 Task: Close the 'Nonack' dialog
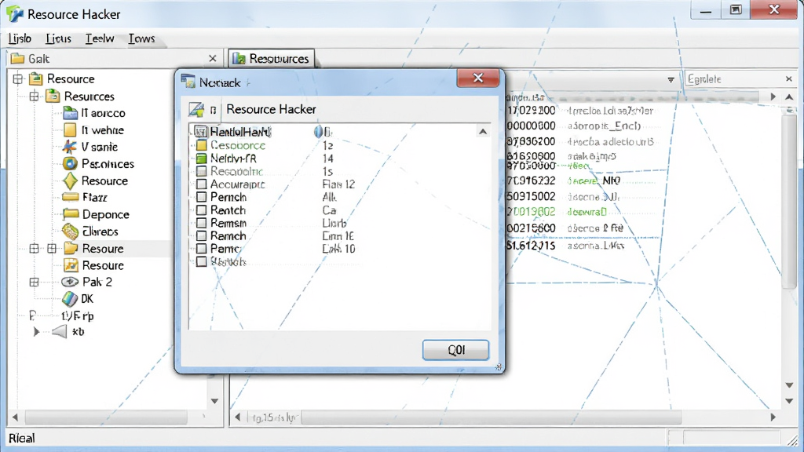478,78
